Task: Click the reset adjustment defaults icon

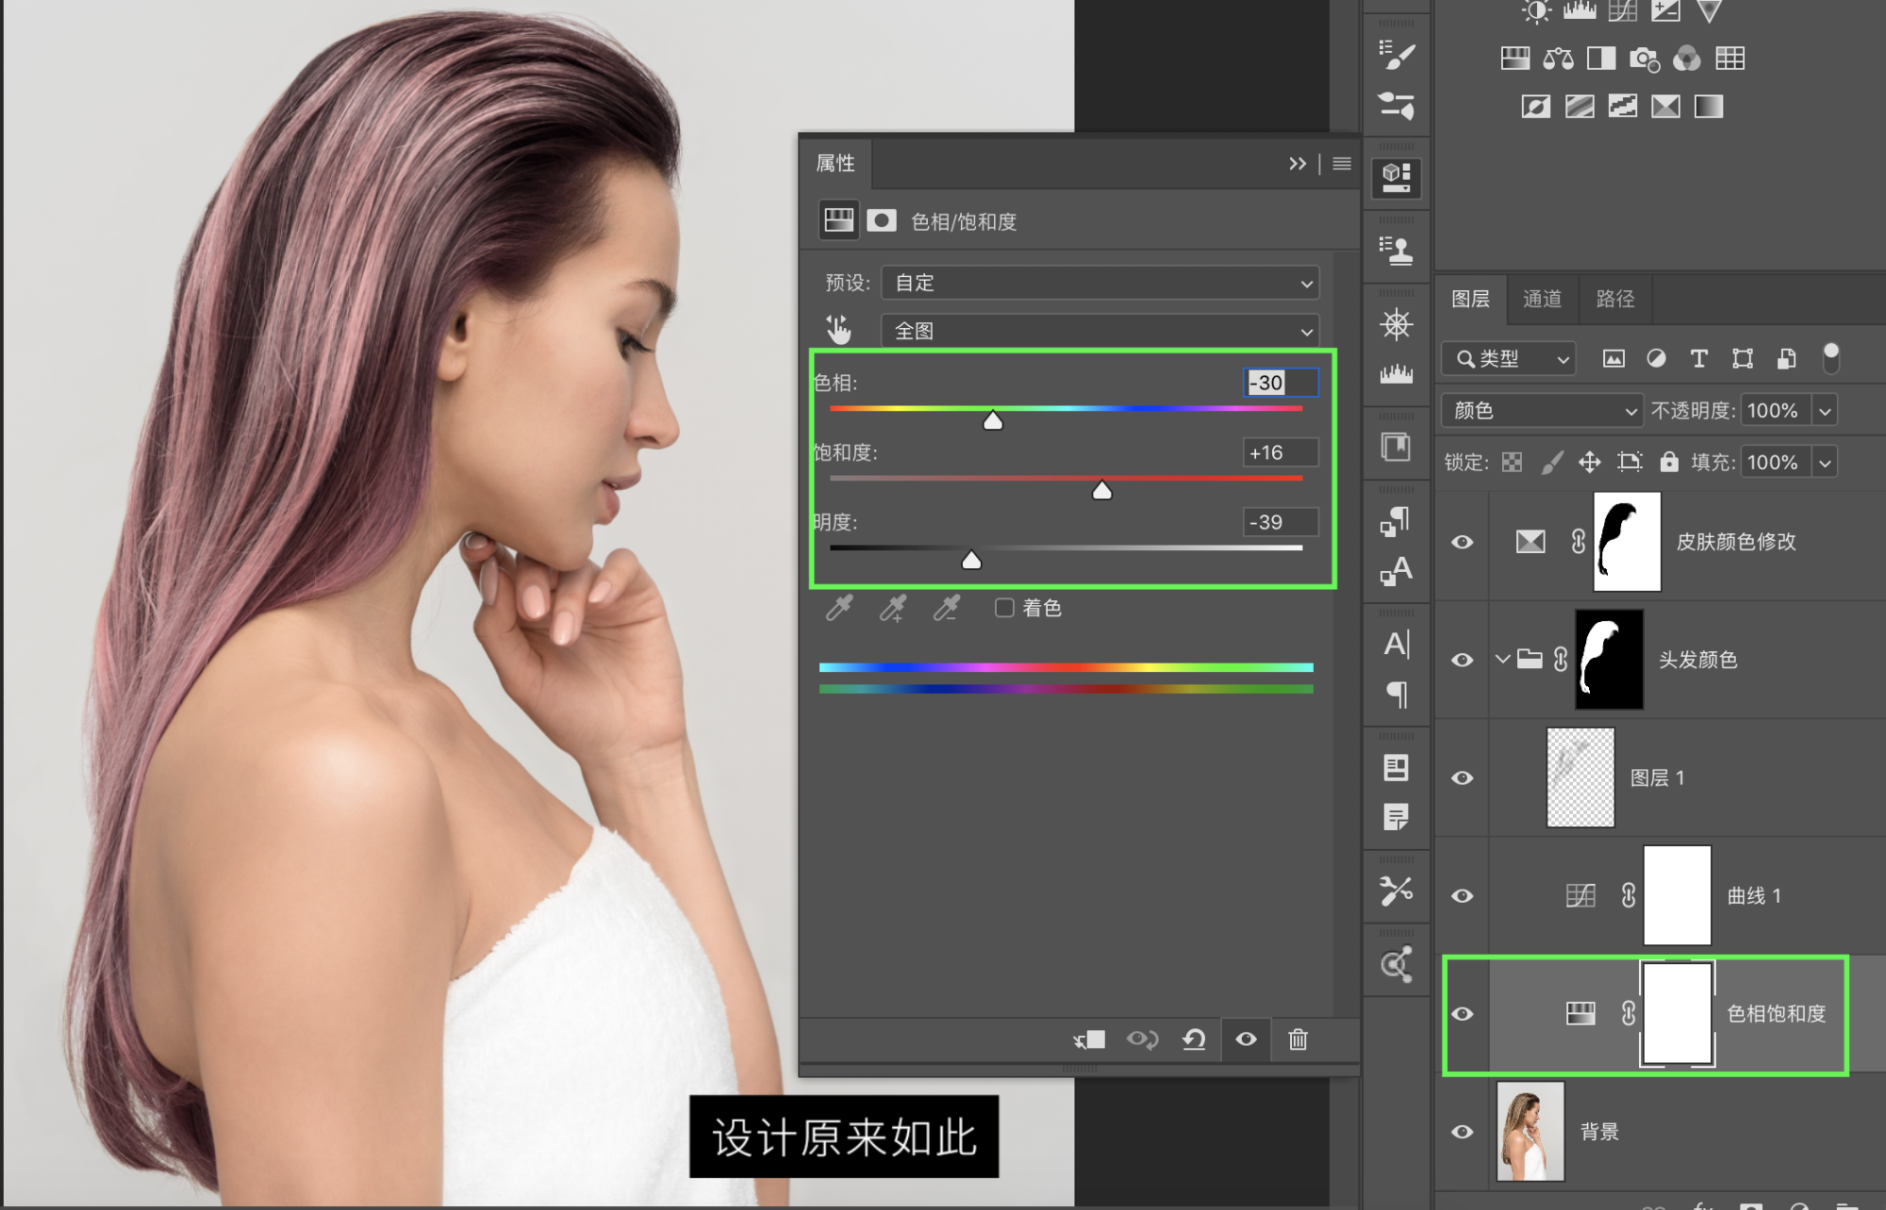Action: (1194, 1038)
